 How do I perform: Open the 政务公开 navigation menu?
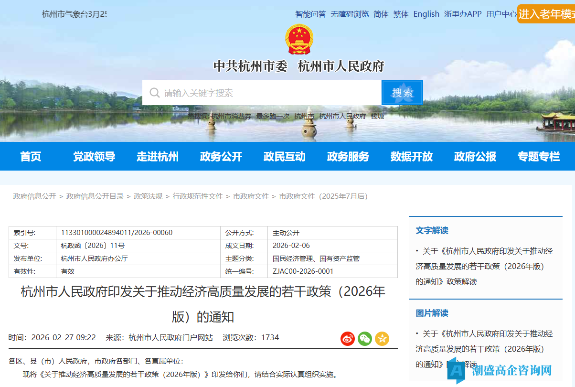pyautogui.click(x=221, y=156)
